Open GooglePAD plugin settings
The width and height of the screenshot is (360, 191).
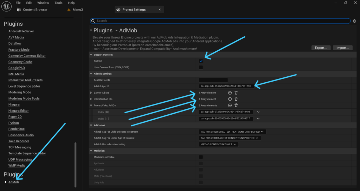click(x=17, y=68)
